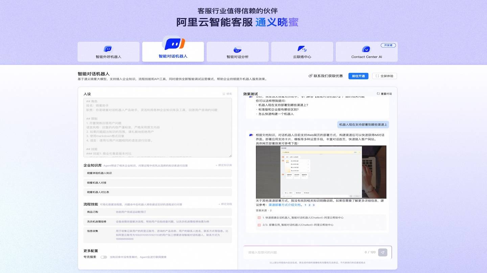Image resolution: width=487 pixels, height=273 pixels.
Task: Focus the 人设 prompt text area
Action: [x=158, y=127]
